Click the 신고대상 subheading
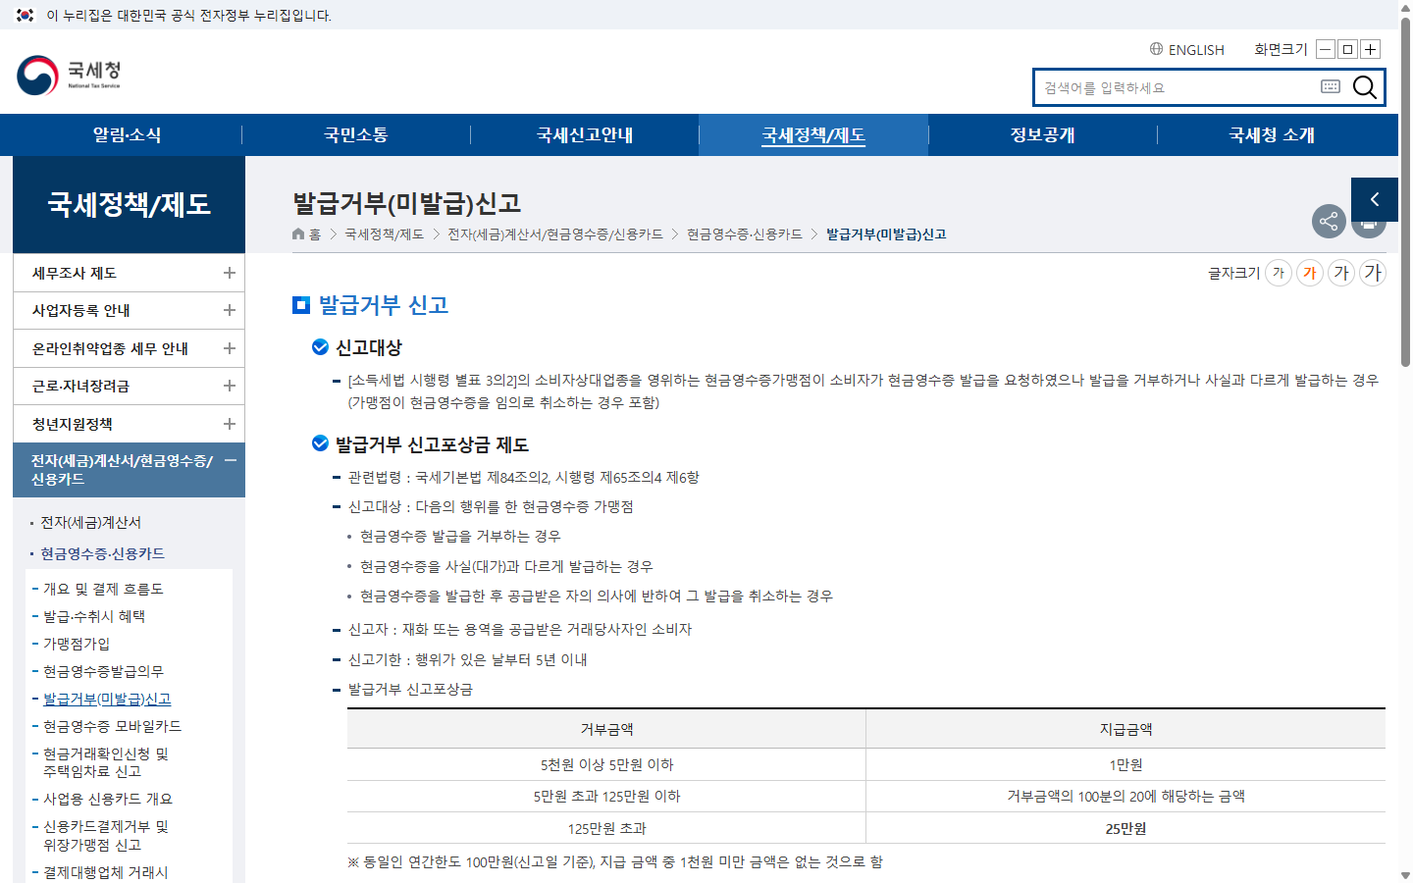 click(x=369, y=347)
